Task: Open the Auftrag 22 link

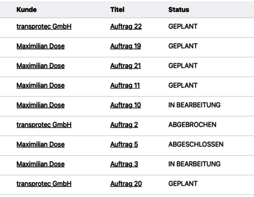Action: [x=126, y=26]
